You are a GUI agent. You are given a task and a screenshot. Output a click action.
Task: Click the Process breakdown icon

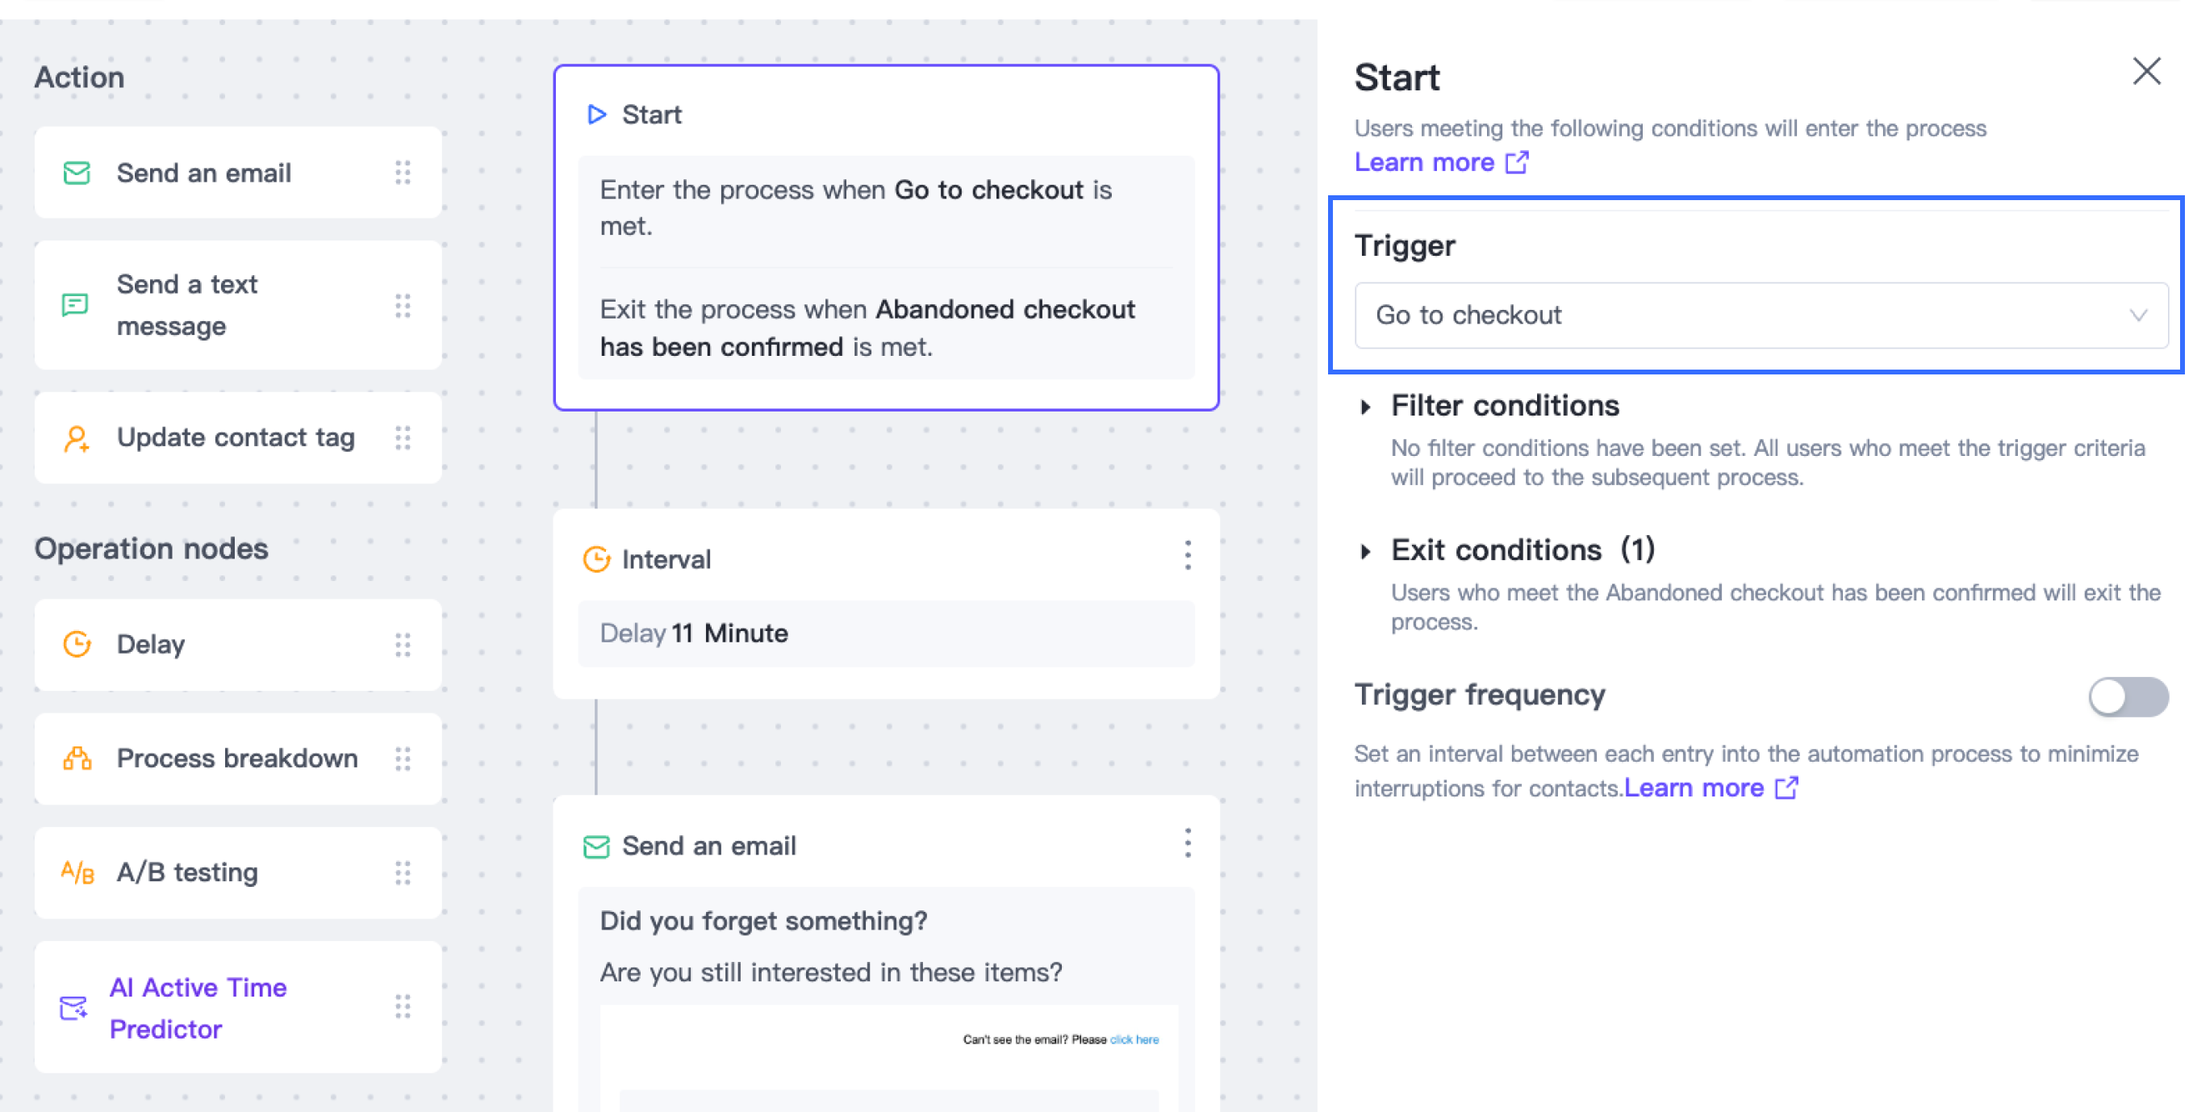[x=77, y=758]
